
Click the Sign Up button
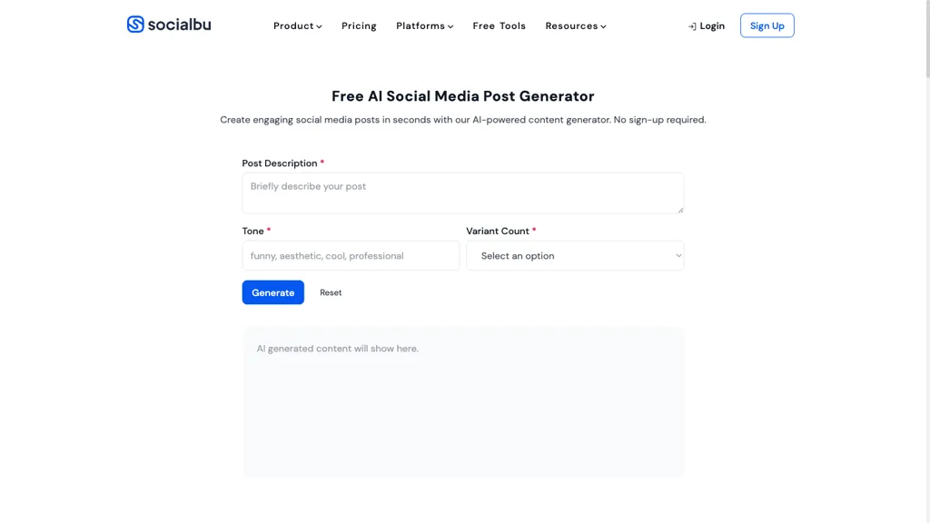tap(767, 25)
